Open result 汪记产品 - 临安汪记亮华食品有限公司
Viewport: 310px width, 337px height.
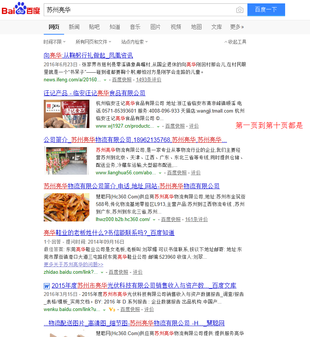[x=95, y=93]
